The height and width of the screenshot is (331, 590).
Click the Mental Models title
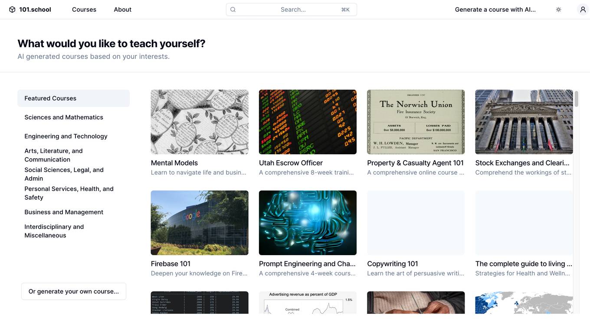click(174, 163)
